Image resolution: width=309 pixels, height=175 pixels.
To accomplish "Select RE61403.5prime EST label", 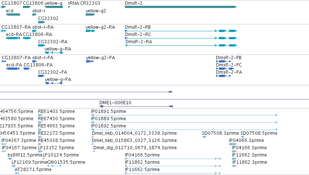I will 56,111.
